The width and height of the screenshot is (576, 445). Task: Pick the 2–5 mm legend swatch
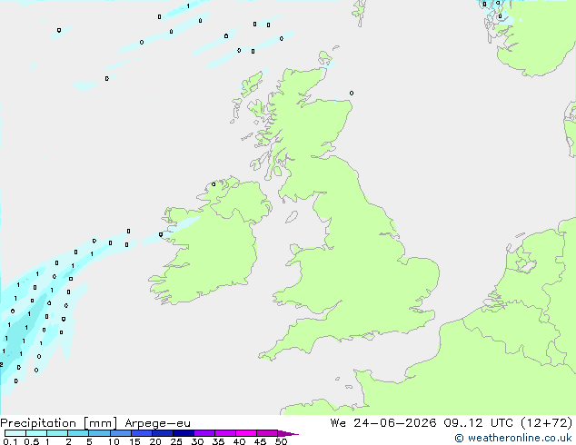pos(78,433)
